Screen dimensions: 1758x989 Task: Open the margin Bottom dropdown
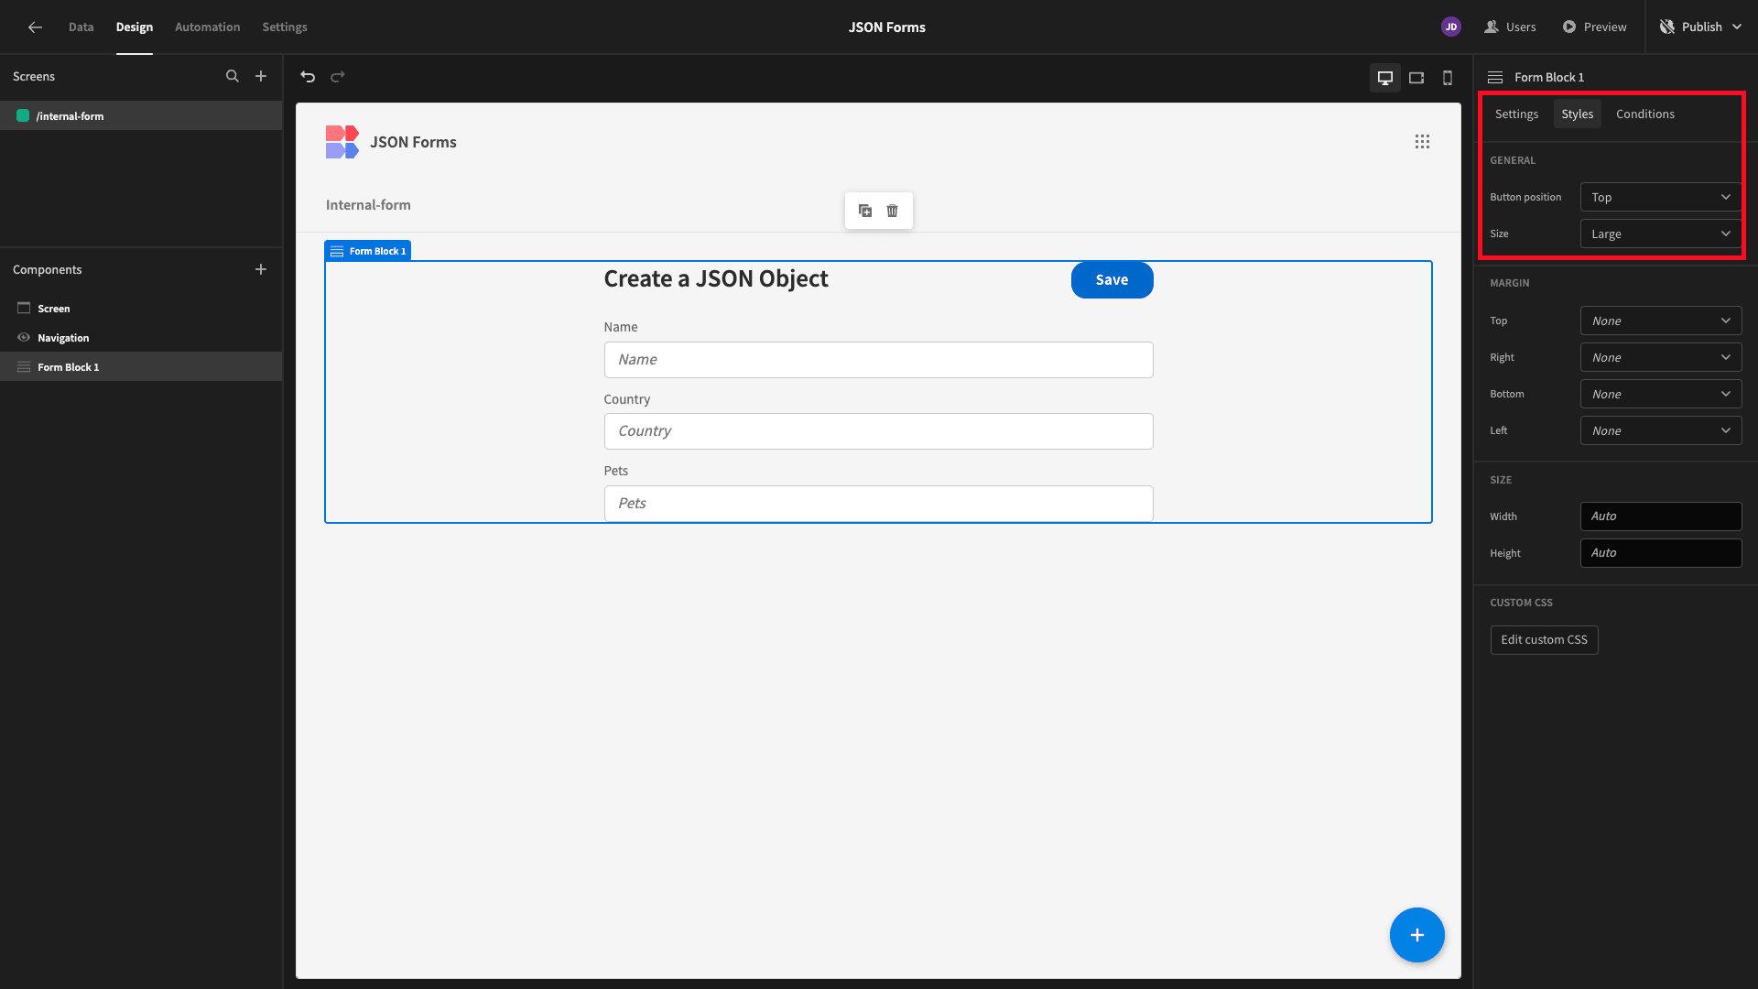point(1661,394)
